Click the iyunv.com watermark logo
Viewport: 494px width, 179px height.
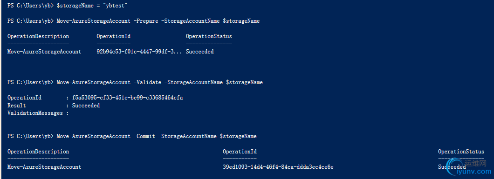[469, 168]
